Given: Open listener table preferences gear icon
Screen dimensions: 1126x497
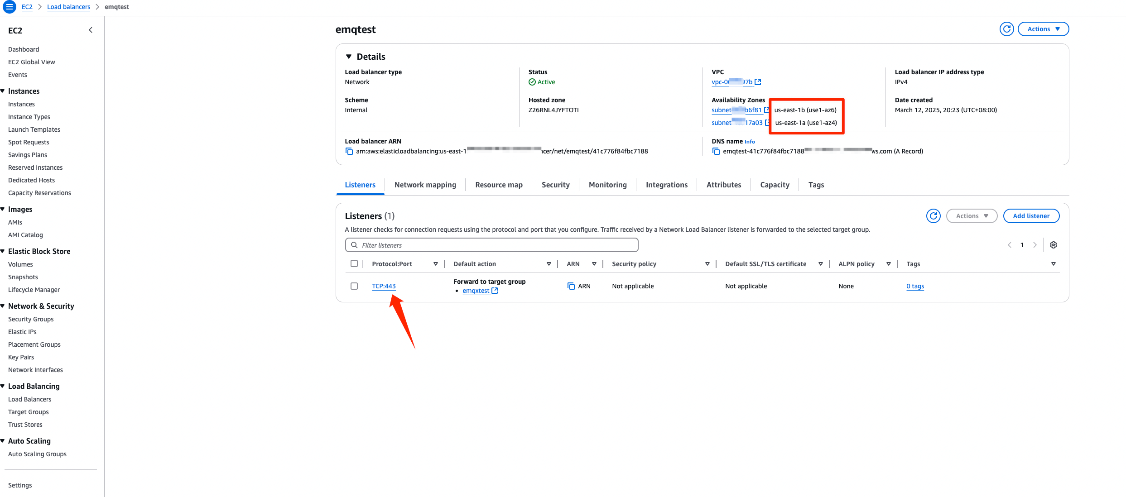Looking at the screenshot, I should (x=1054, y=245).
